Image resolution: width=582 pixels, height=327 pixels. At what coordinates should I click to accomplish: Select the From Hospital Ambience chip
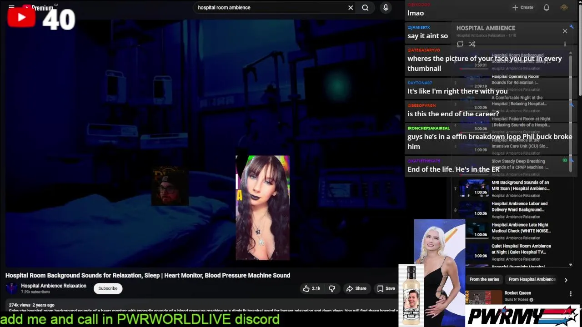532,279
